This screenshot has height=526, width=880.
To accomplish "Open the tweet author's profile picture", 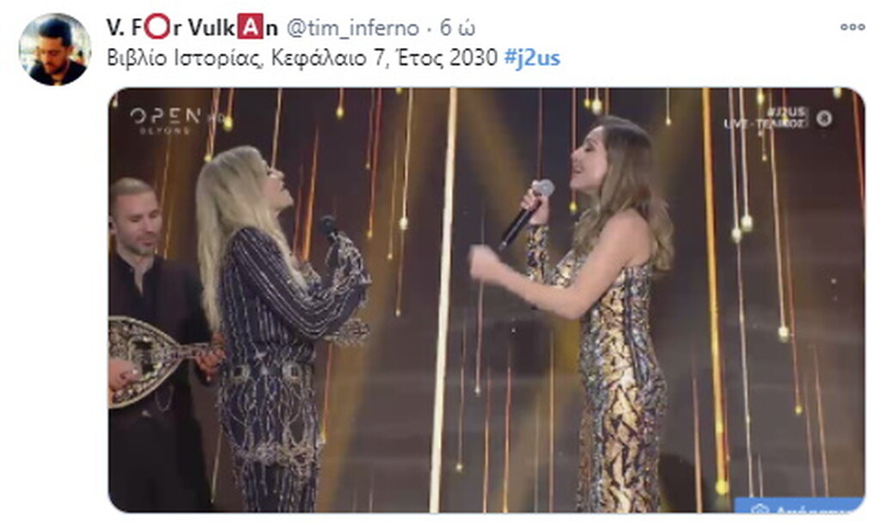I will point(54,50).
